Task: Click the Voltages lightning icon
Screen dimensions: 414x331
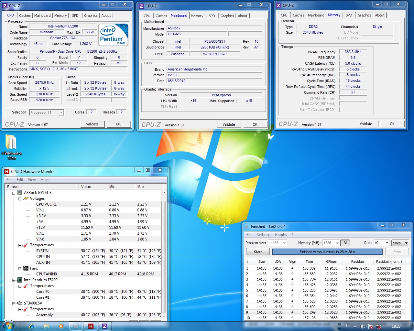Action: pyautogui.click(x=26, y=198)
